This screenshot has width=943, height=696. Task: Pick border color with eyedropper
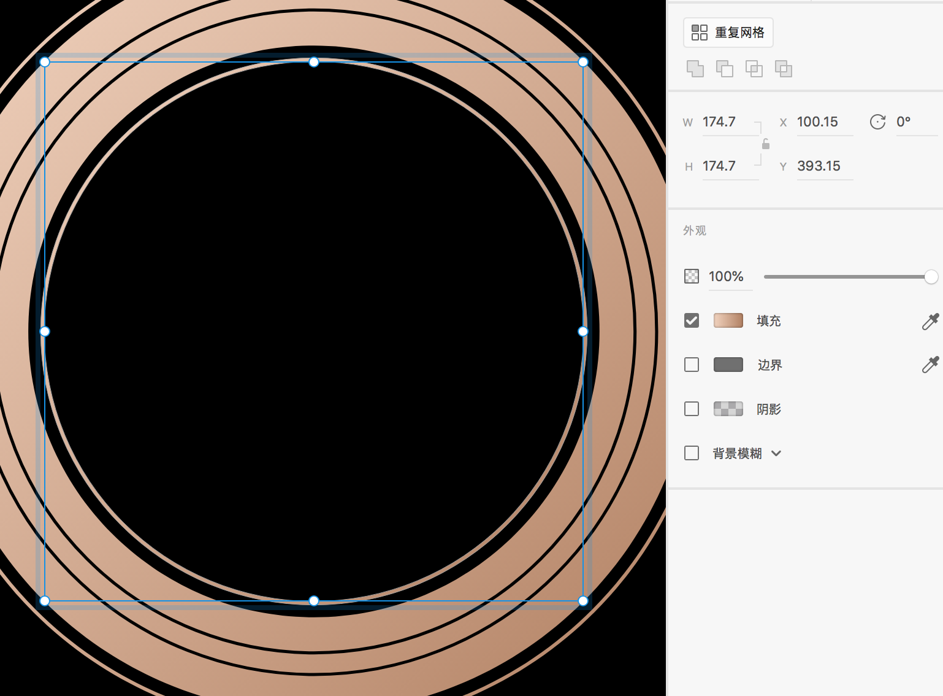tap(930, 365)
